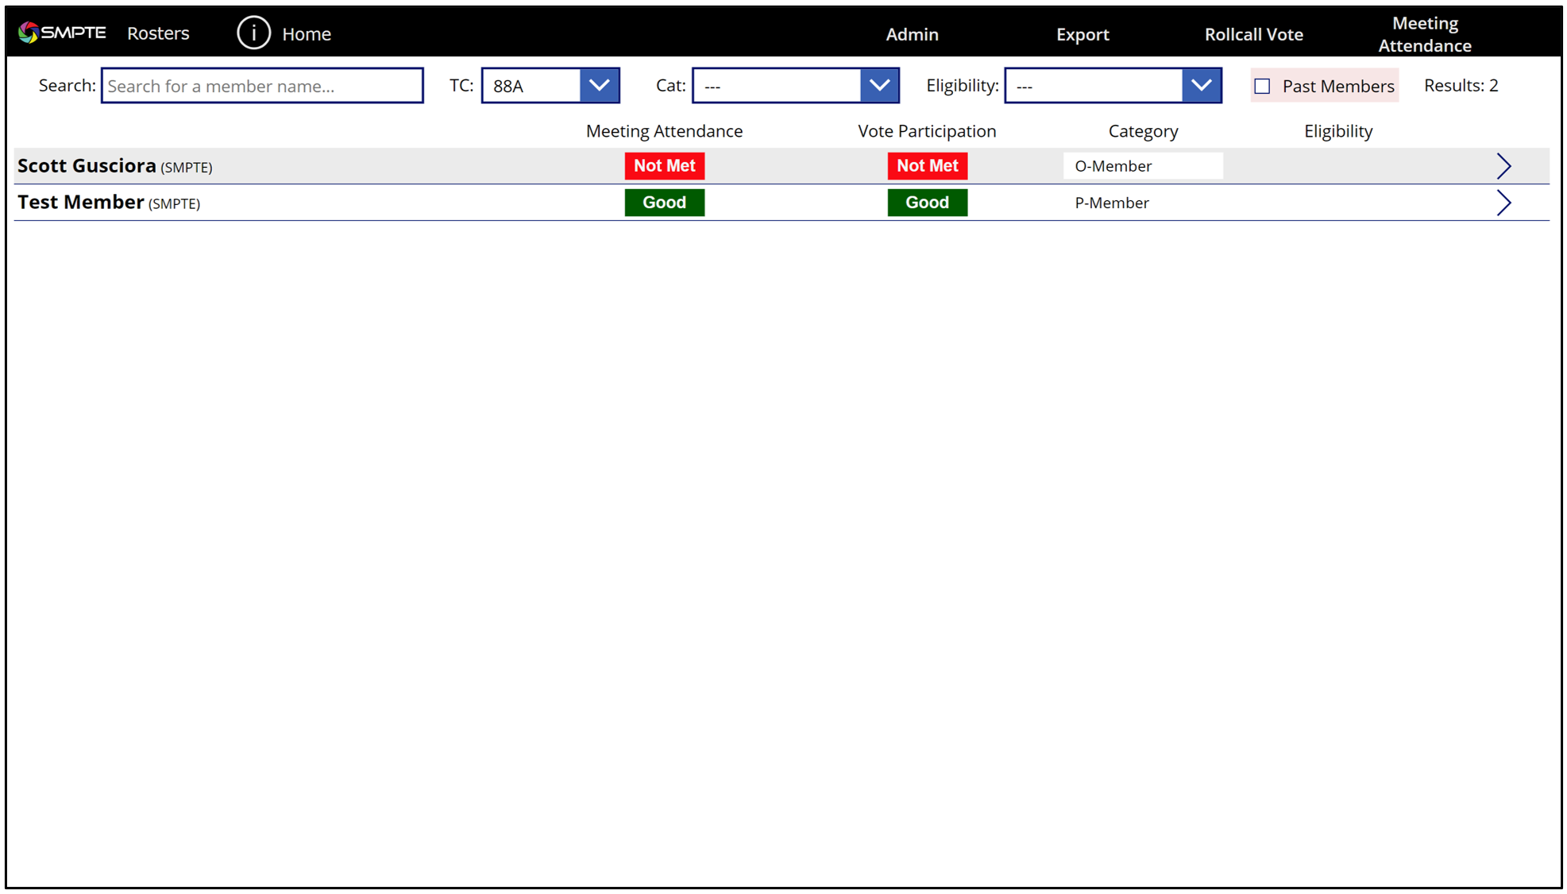Toggle the Past Members checkbox
The width and height of the screenshot is (1567, 894).
(1262, 86)
